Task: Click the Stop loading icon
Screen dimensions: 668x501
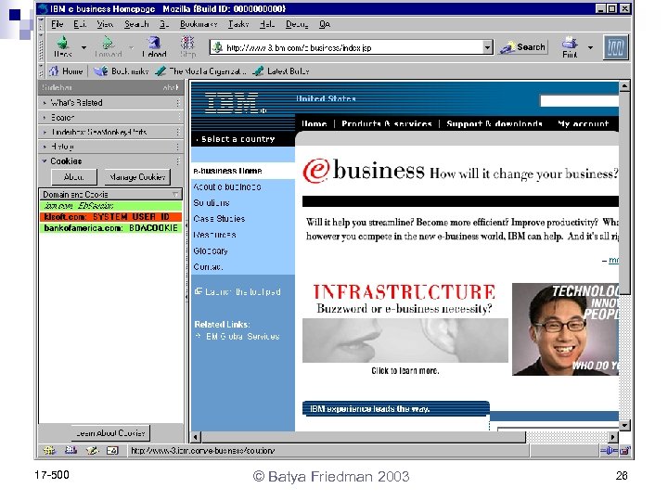Action: pyautogui.click(x=187, y=46)
